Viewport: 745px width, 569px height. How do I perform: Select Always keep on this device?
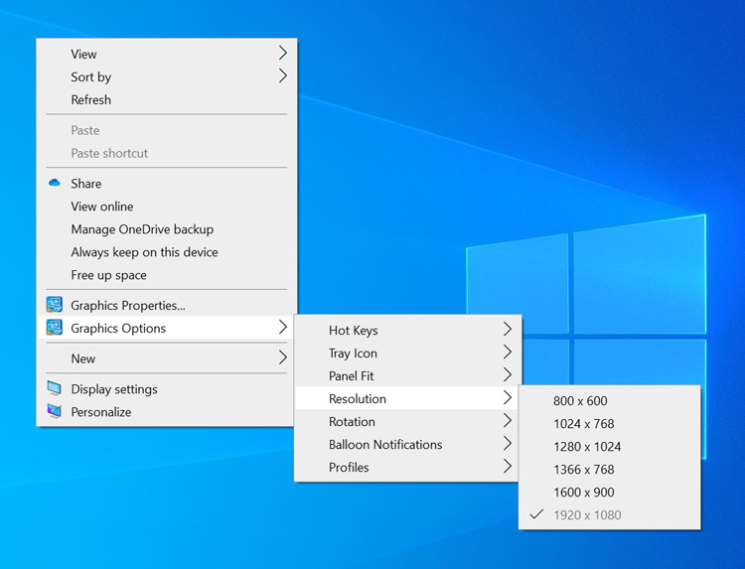[167, 251]
